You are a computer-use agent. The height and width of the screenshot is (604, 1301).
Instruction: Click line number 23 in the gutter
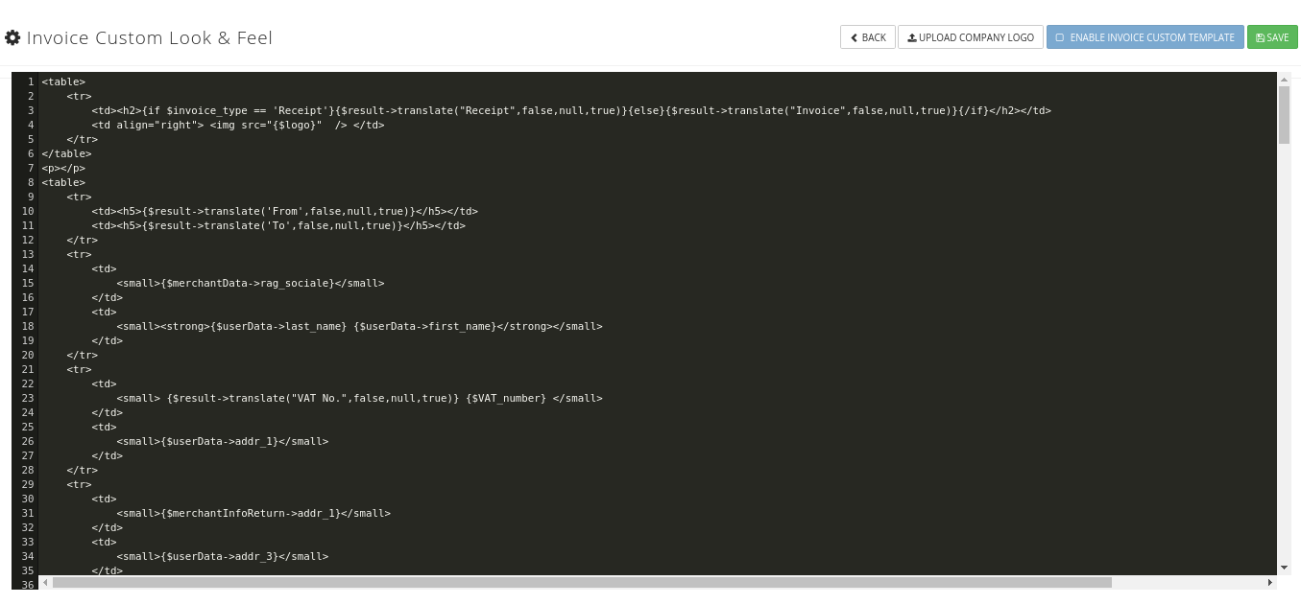(28, 398)
